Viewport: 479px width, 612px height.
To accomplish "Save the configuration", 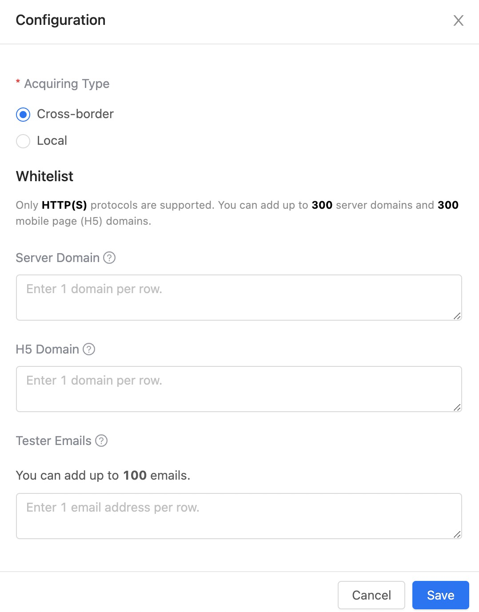I will [x=440, y=595].
